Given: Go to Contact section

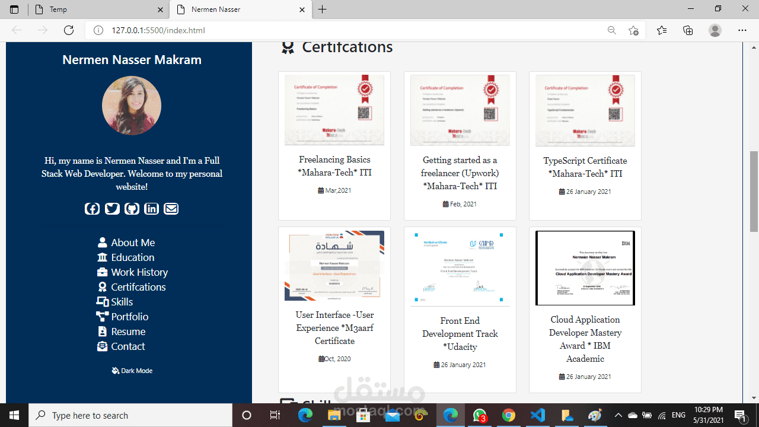Looking at the screenshot, I should point(121,346).
